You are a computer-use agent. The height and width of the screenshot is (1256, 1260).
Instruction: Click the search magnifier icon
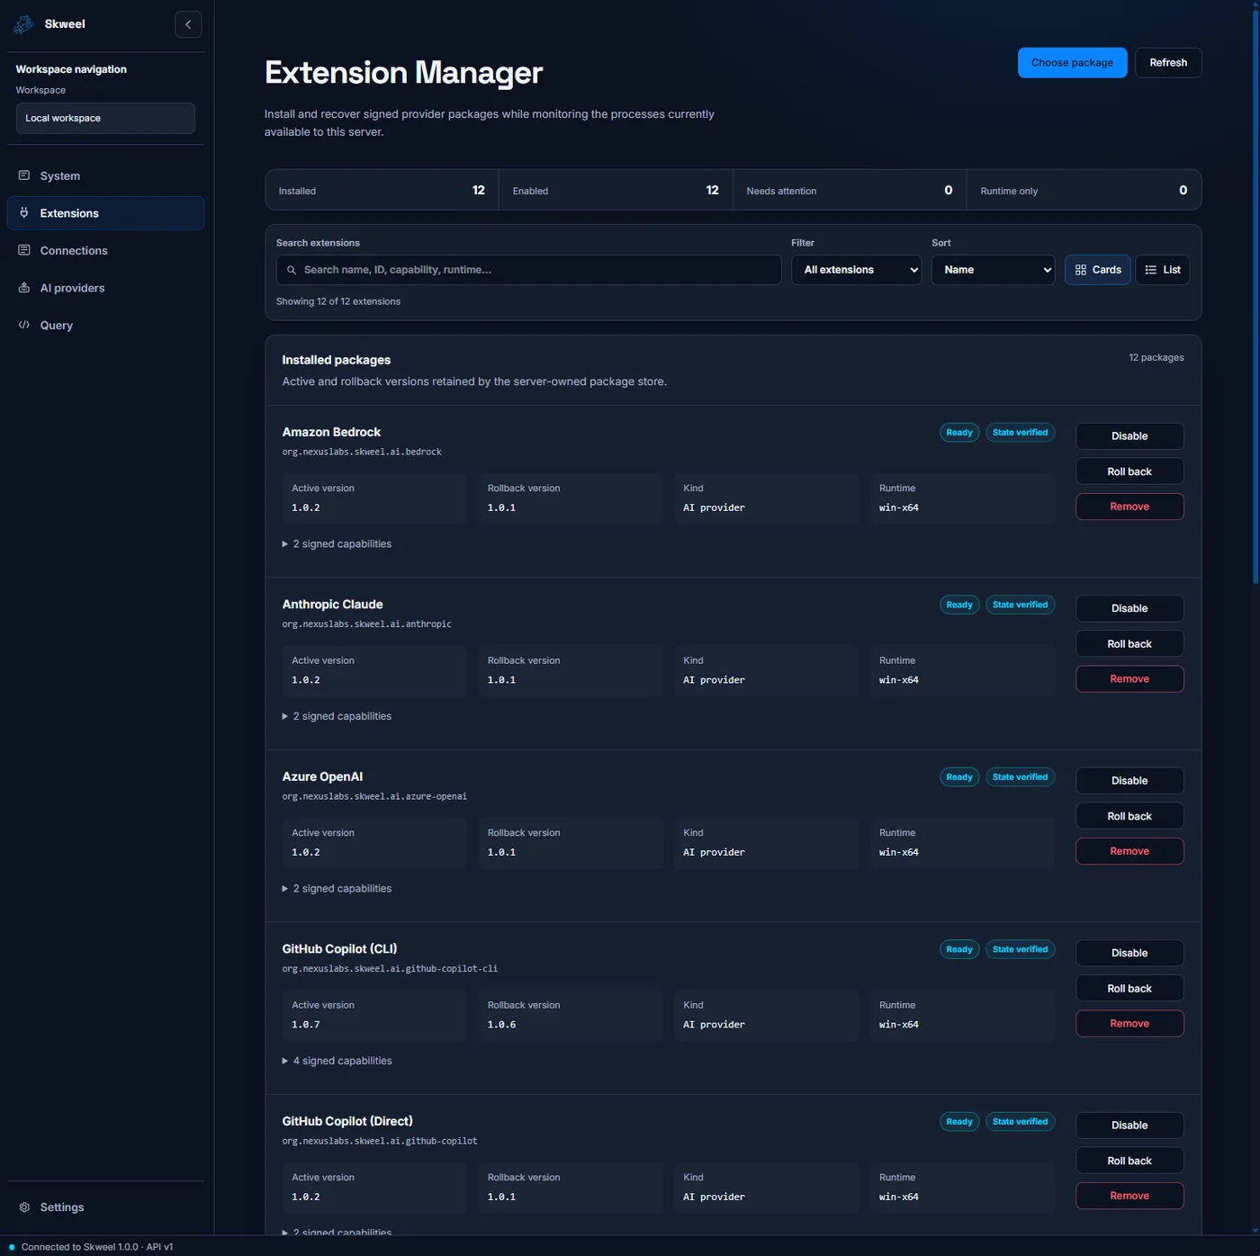(292, 270)
